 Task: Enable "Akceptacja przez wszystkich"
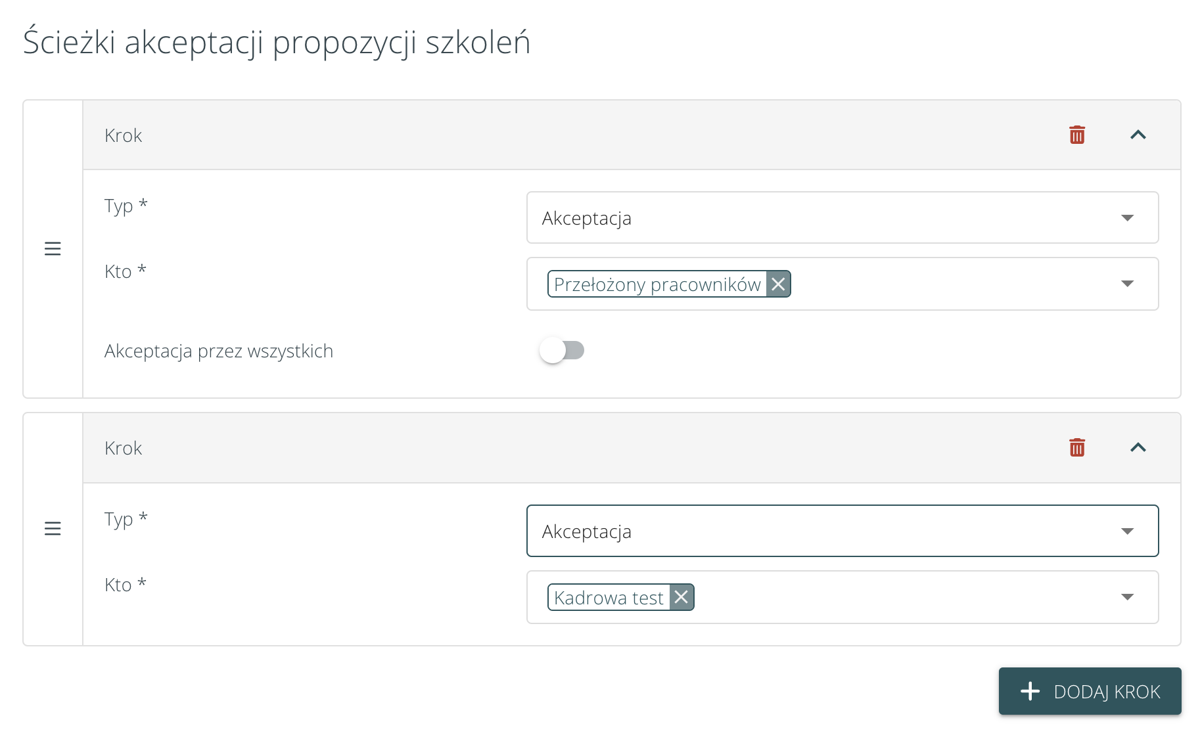click(x=562, y=350)
